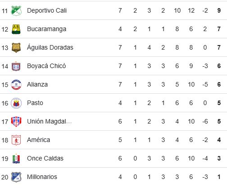Open the Bucaramanga team link

click(x=46, y=29)
